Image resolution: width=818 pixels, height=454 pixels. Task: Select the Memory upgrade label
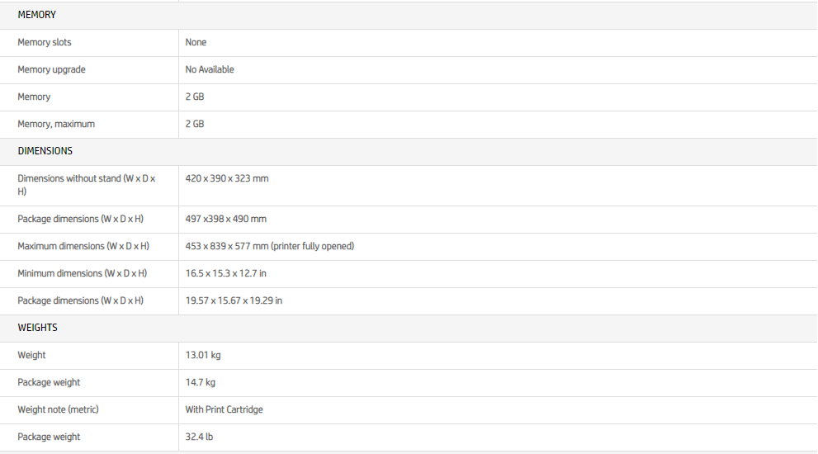tap(51, 69)
